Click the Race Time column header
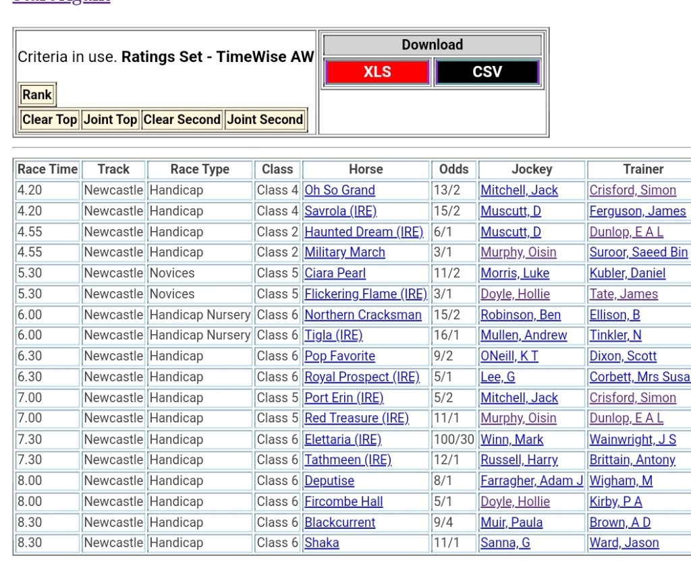691x568 pixels. (x=47, y=170)
